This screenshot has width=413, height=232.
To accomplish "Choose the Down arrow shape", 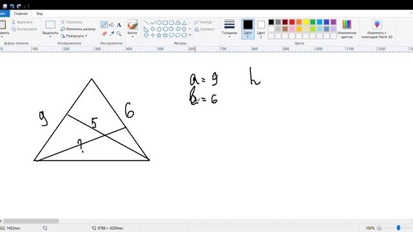I will tap(146, 35).
